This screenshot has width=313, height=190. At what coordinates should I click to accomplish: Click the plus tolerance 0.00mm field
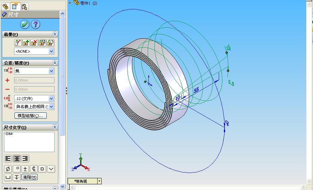tap(34, 80)
